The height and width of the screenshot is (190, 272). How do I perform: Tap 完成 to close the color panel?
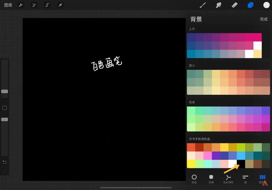pyautogui.click(x=264, y=19)
